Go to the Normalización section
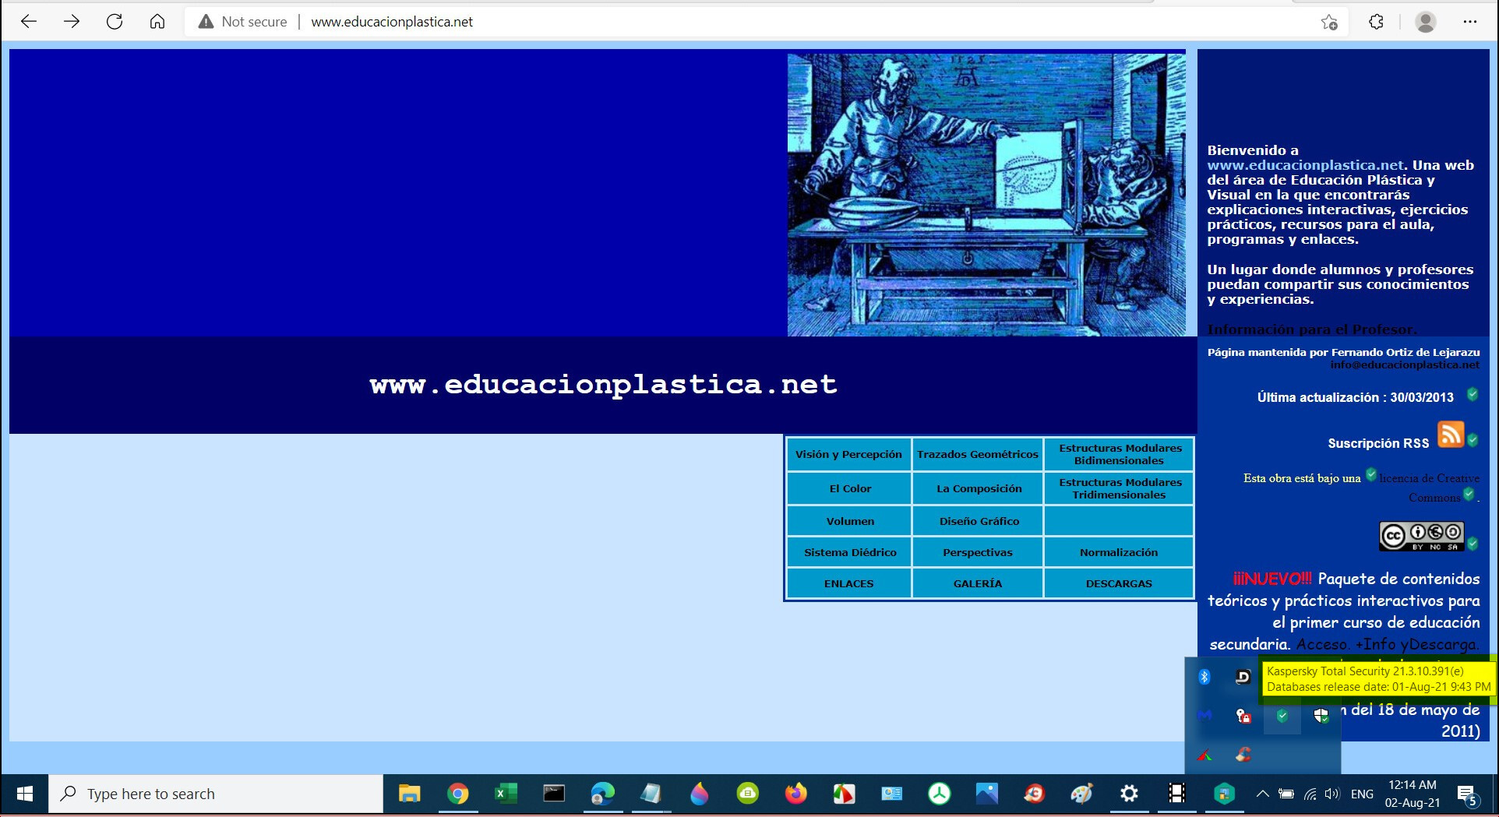 pos(1120,552)
